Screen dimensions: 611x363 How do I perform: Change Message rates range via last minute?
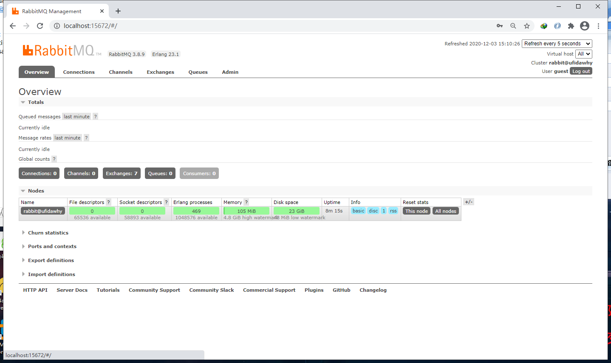tap(67, 137)
